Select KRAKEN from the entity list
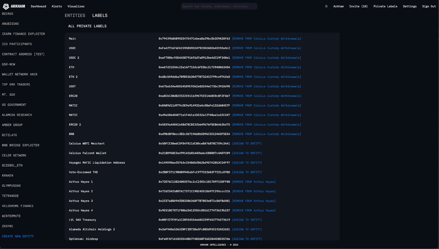439x249 pixels. (x=8, y=176)
